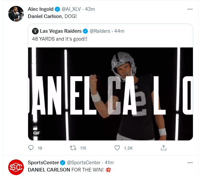The height and width of the screenshot is (179, 205).
Task: Play the Daniel Carlson GIF
Action: [x=110, y=94]
